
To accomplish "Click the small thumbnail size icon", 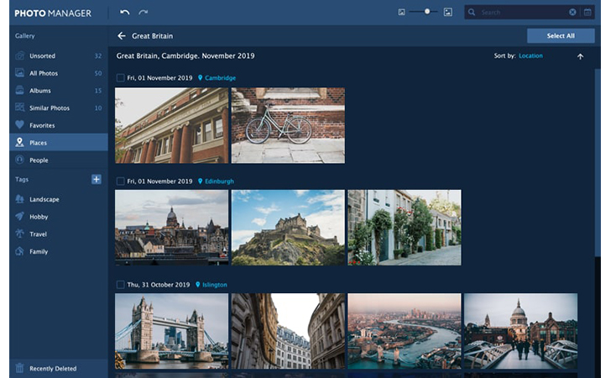I will [402, 13].
